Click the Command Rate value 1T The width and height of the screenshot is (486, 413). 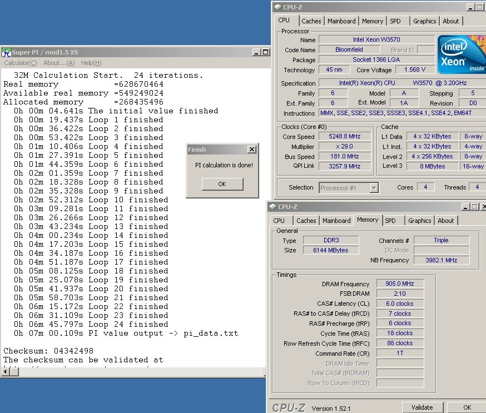(x=400, y=353)
